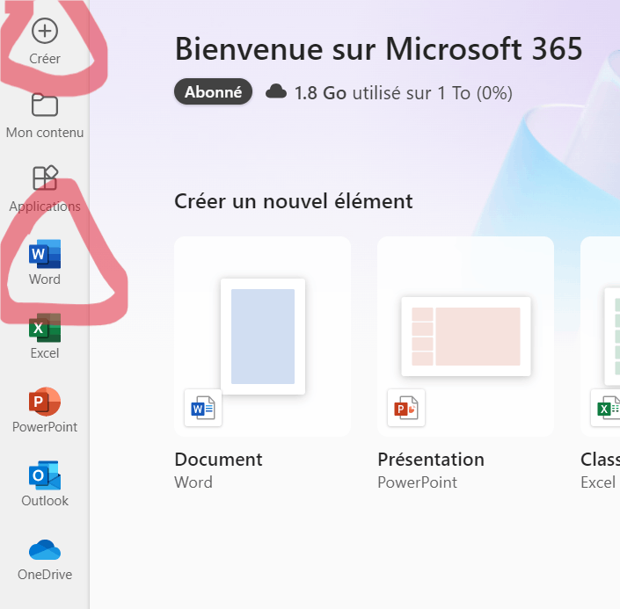Click the small Word file icon on Document card

[x=203, y=408]
